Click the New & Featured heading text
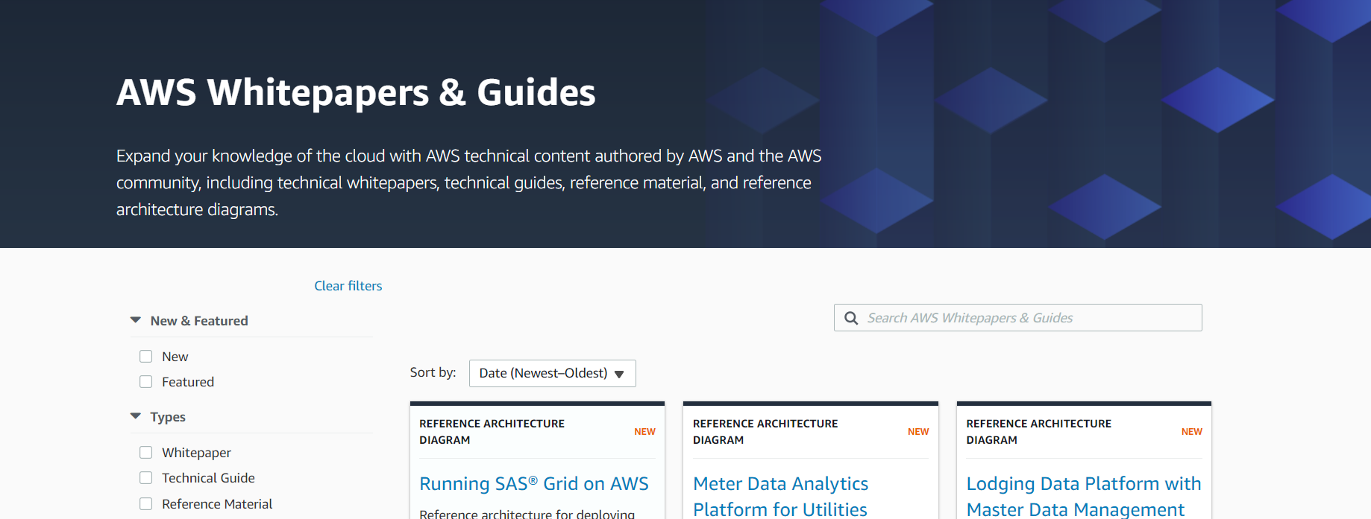The width and height of the screenshot is (1371, 519). coord(199,321)
